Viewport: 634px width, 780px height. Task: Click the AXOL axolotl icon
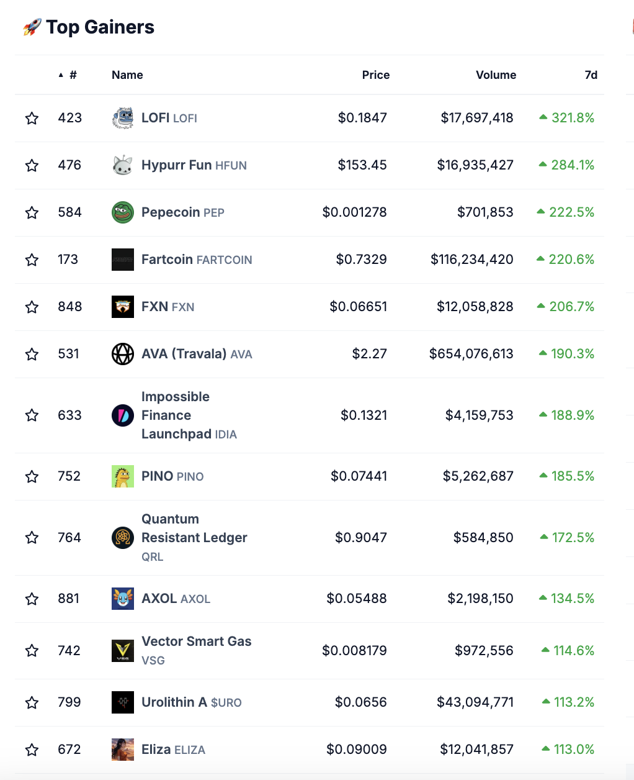[x=123, y=599]
